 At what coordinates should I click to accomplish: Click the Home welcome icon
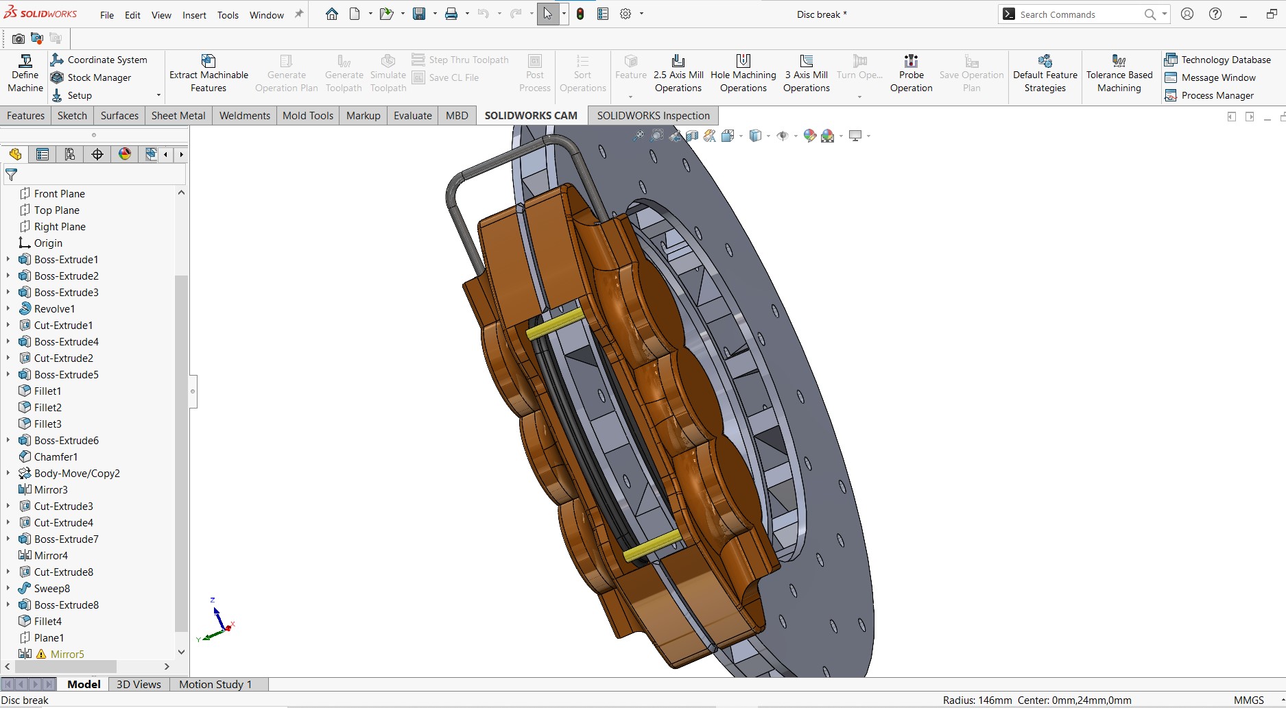(332, 14)
